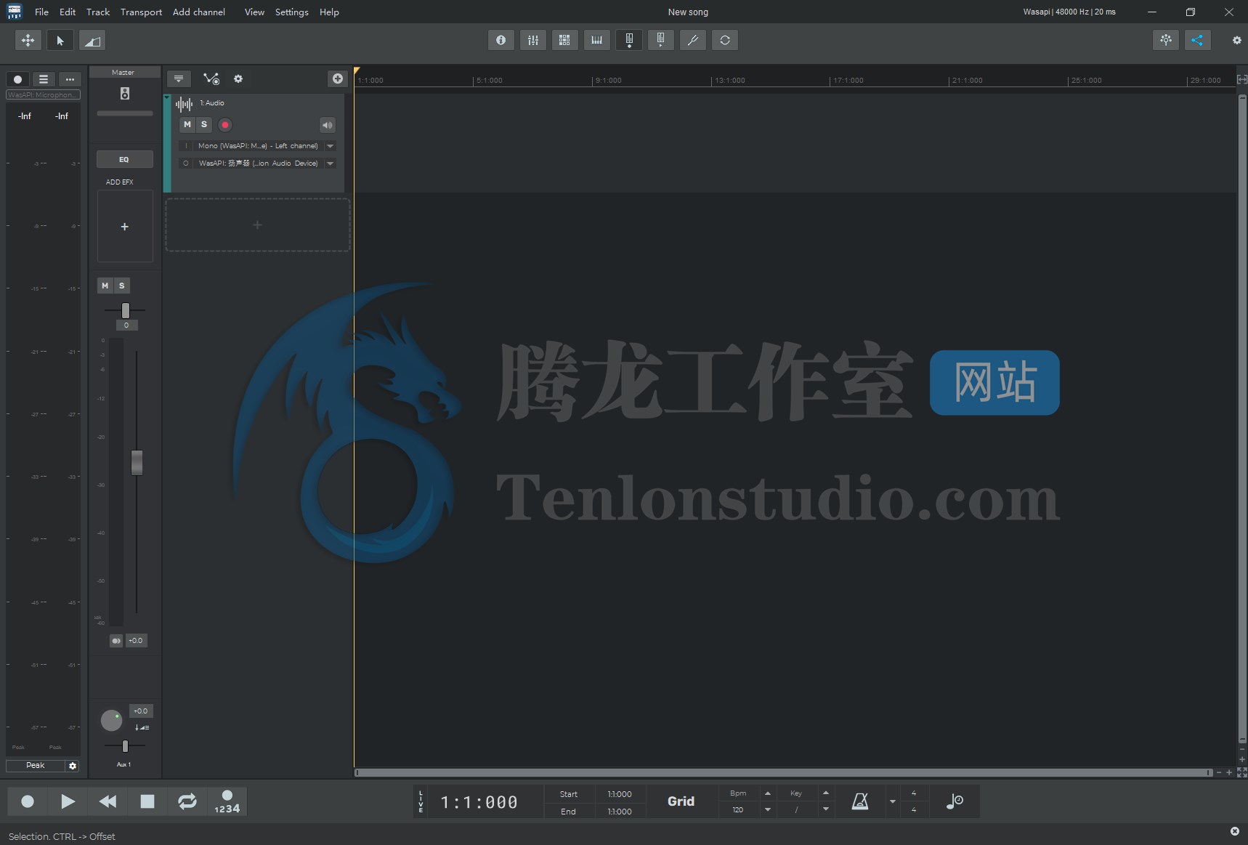
Task: Click the tempo note-clock icon
Action: 955,801
